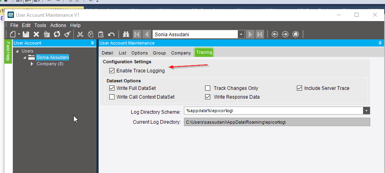Image resolution: width=385 pixels, height=173 pixels.
Task: Click the Undo arrow icon
Action: [111, 34]
